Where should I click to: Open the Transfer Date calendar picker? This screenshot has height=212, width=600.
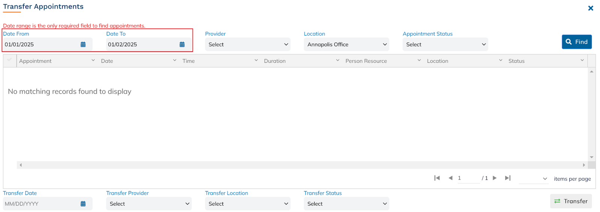pyautogui.click(x=83, y=204)
